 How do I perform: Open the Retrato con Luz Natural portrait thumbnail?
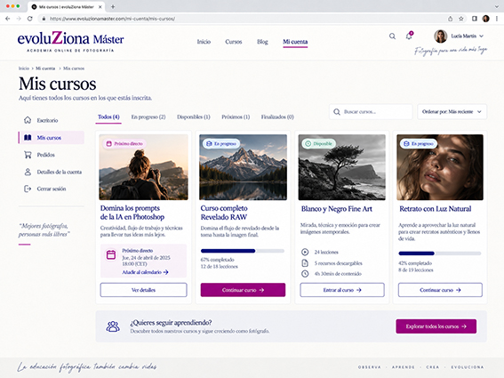[x=440, y=167]
